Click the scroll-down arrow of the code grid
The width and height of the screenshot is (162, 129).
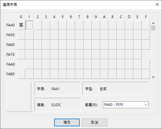pos(153,77)
